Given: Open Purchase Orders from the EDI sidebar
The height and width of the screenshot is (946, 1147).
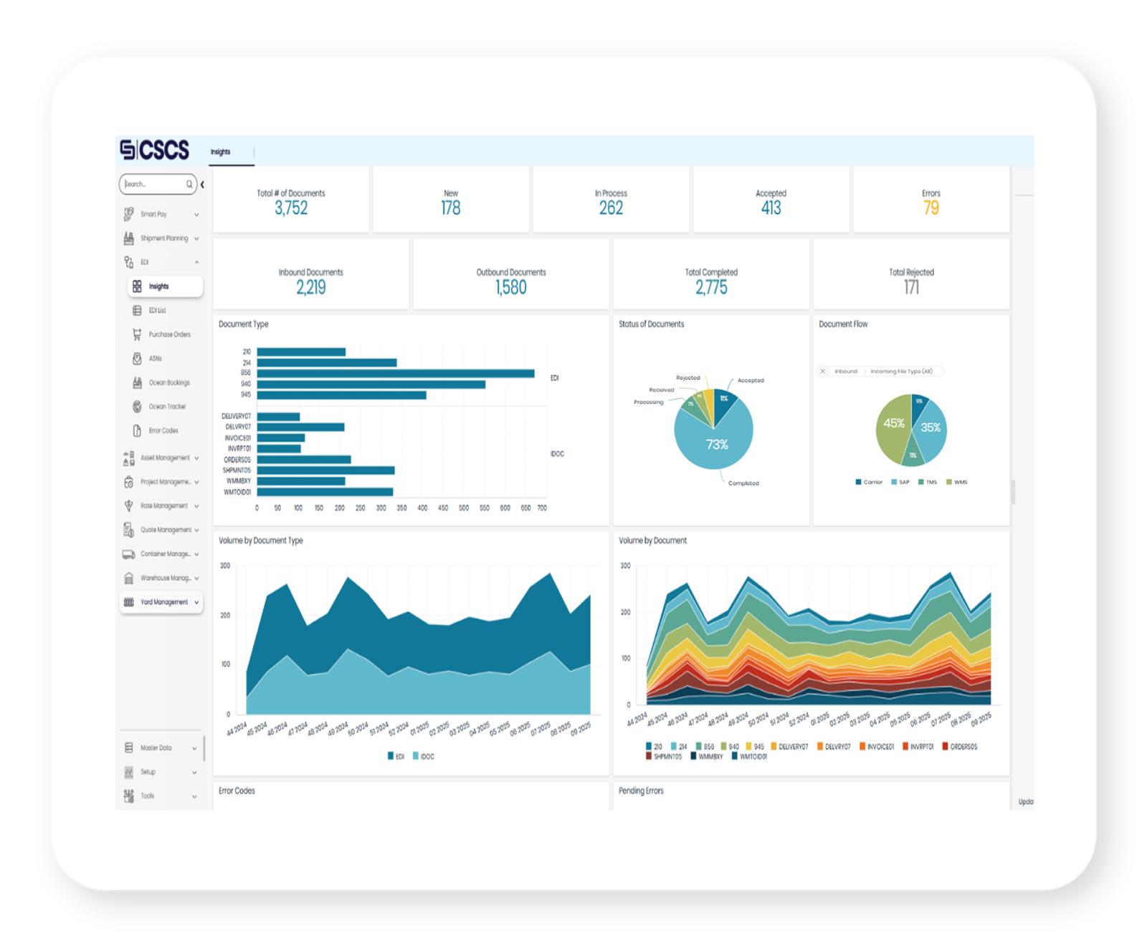Looking at the screenshot, I should [168, 334].
